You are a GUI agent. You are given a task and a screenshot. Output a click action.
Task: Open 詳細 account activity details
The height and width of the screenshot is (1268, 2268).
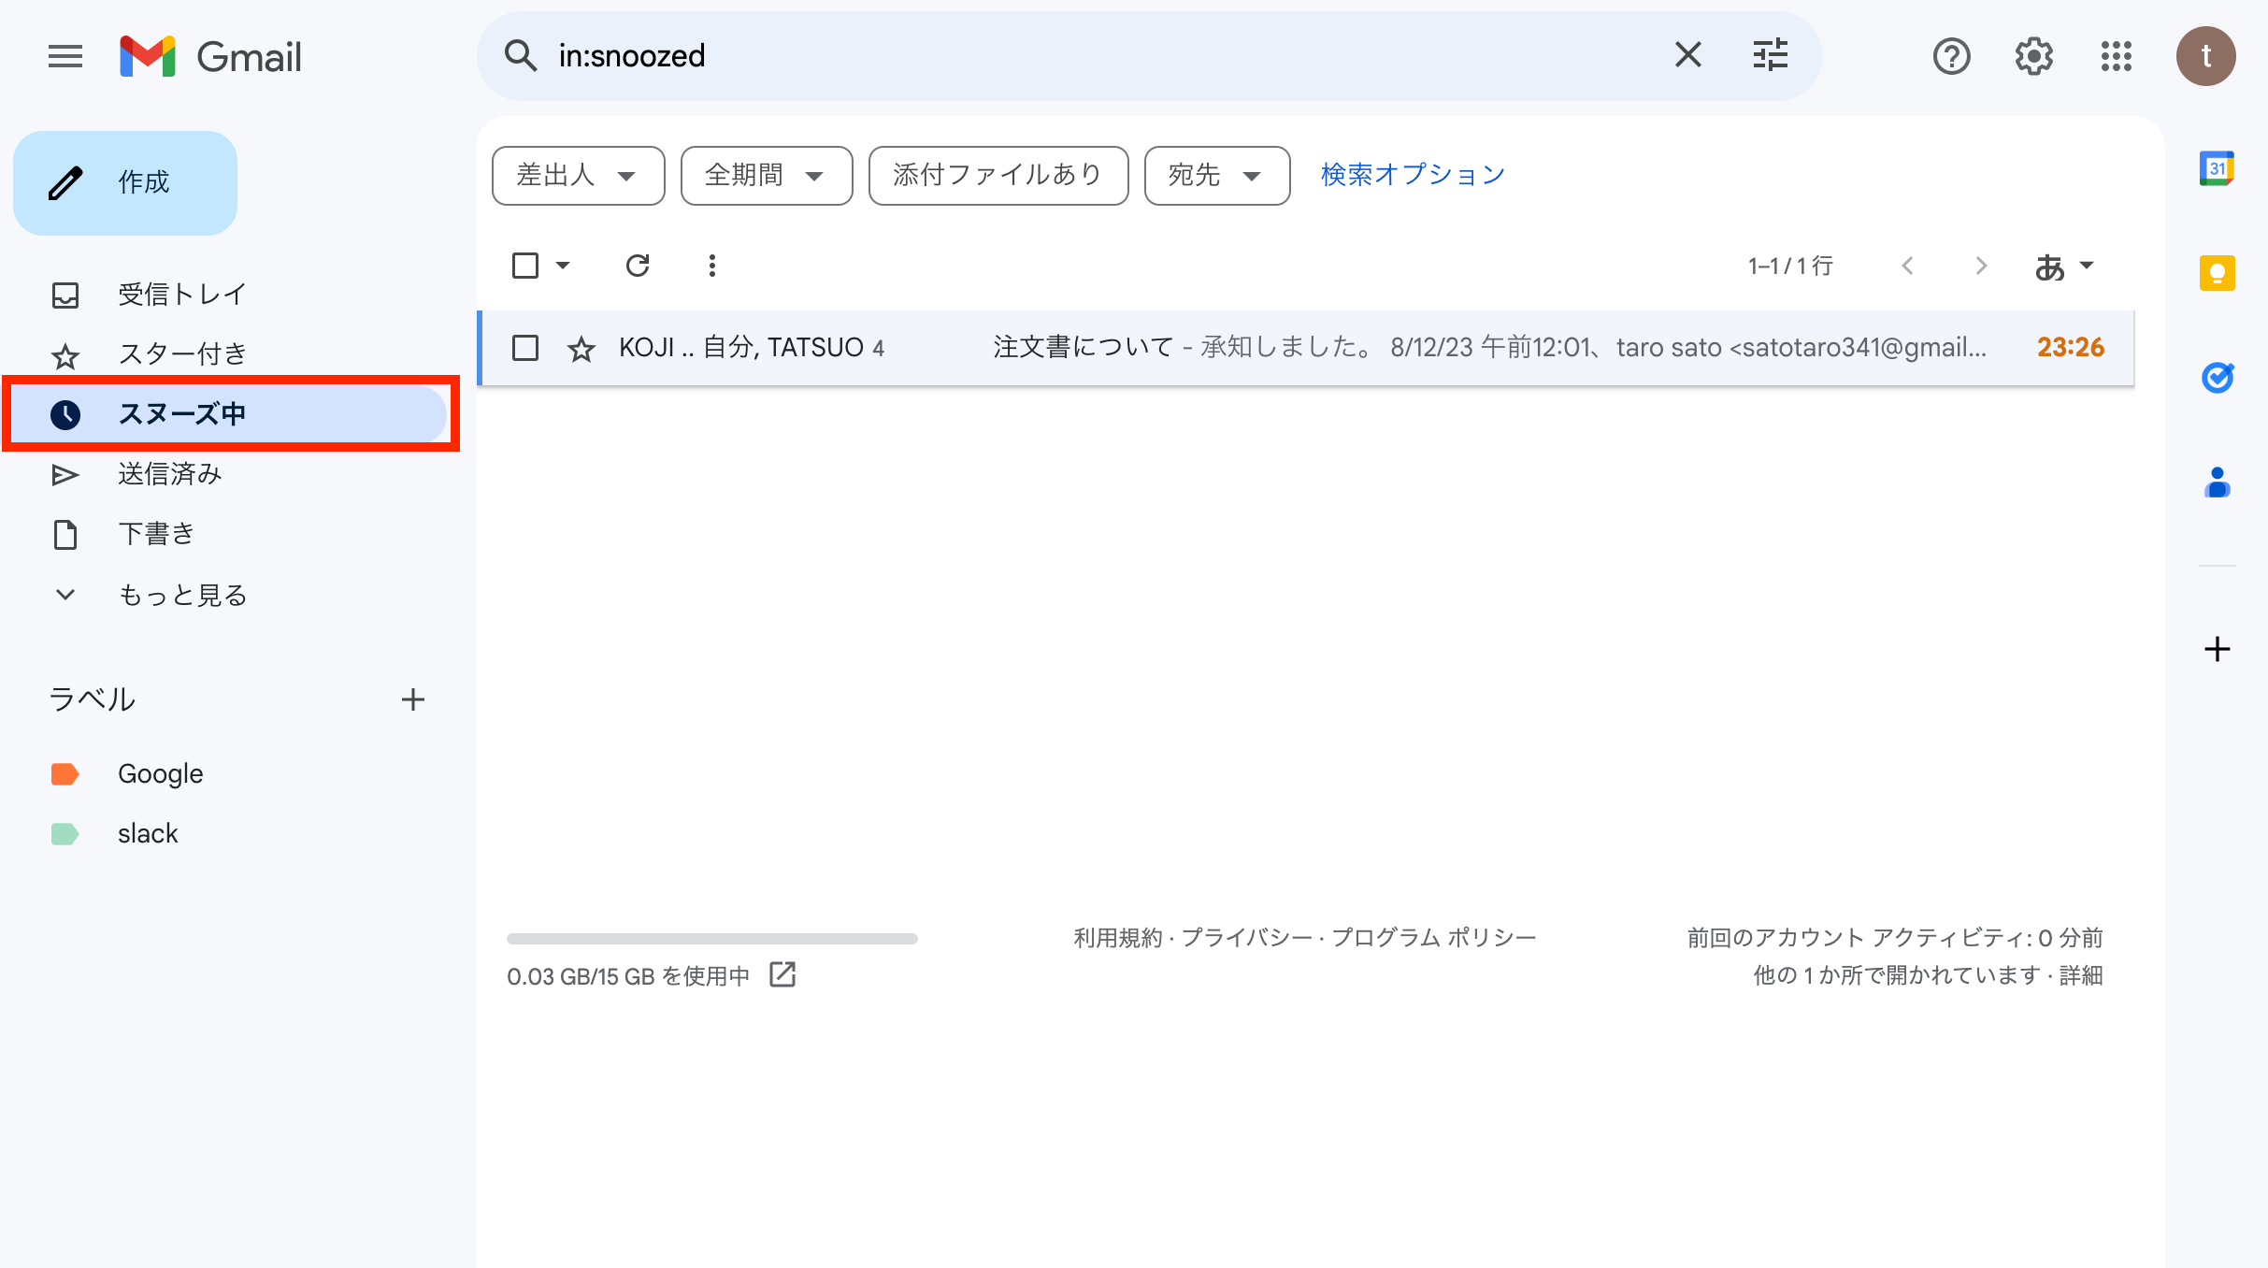(x=2080, y=975)
